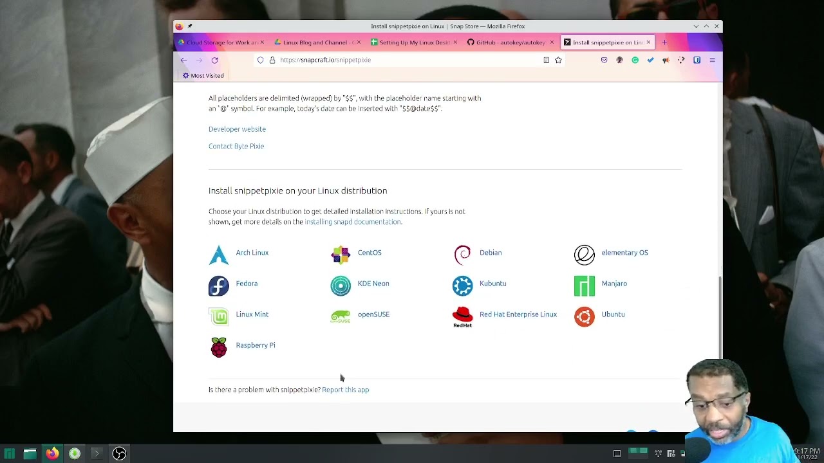Click the Grammarly extension icon
This screenshot has height=463, width=824.
coord(635,60)
